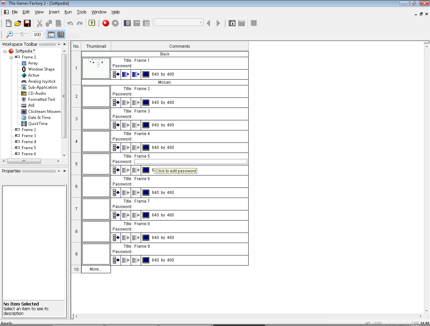Open the empty toolbar combo box
The width and height of the screenshot is (430, 326).
[x=179, y=23]
